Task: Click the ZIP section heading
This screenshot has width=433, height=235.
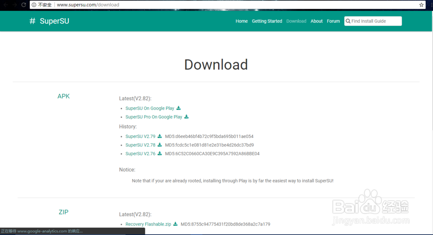Action: coord(64,212)
